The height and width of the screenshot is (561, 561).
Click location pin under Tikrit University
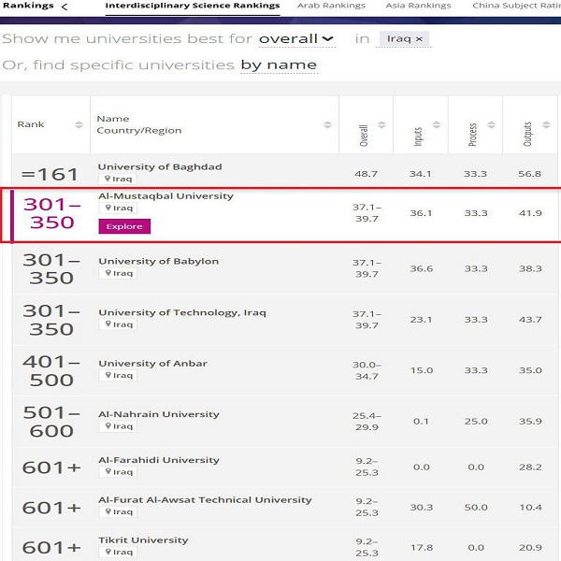click(x=108, y=552)
